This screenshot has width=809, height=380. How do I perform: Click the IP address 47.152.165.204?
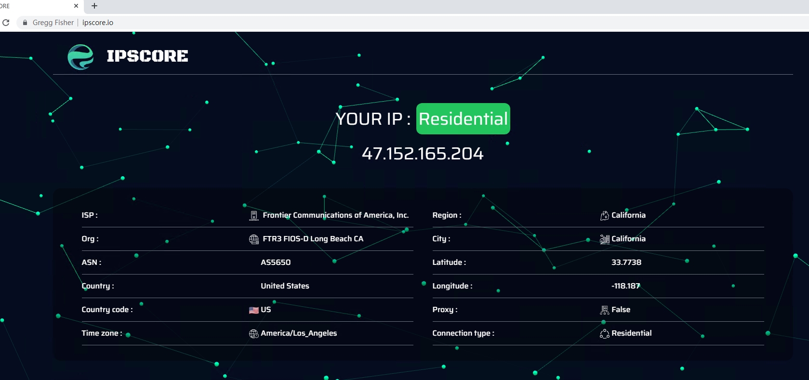[423, 154]
